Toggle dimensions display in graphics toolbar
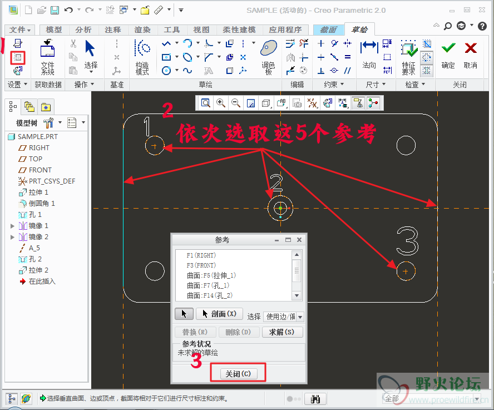Image resolution: width=494 pixels, height=410 pixels. tap(343, 103)
